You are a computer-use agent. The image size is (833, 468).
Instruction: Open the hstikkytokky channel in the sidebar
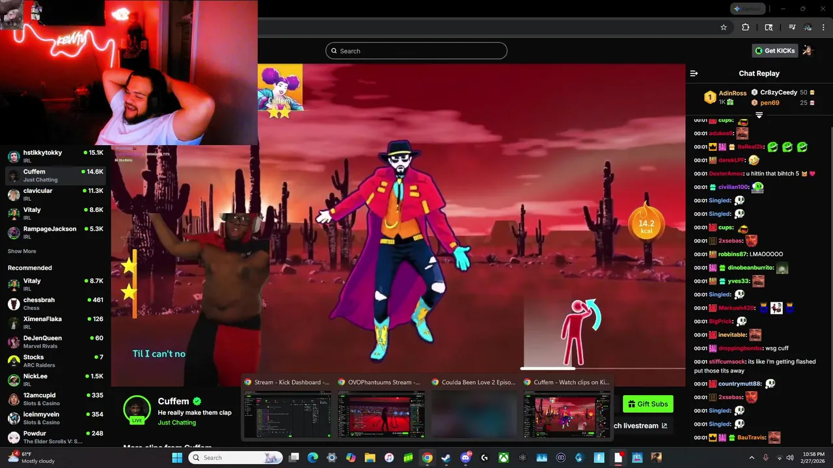click(55, 156)
